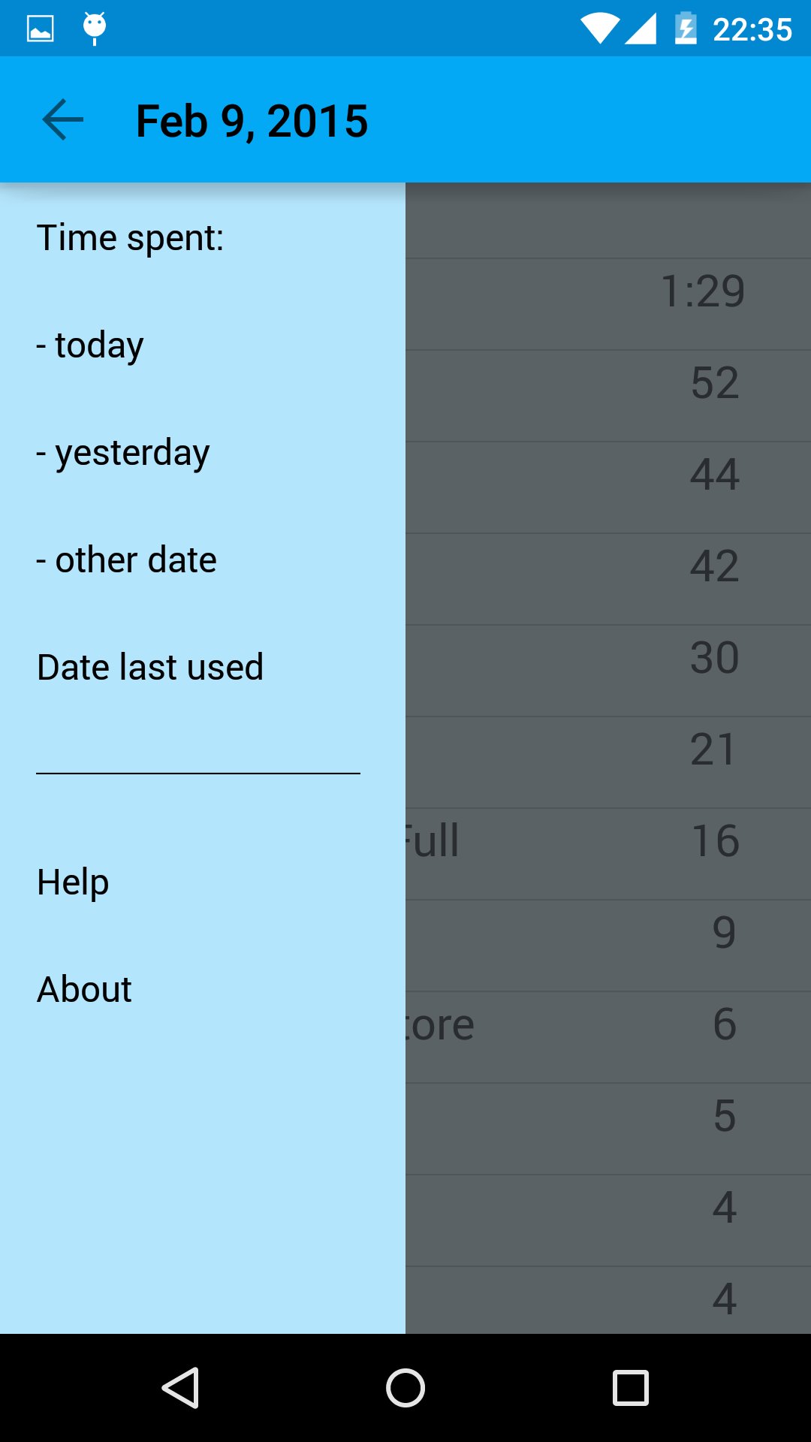
Task: Tap the cellular signal icon
Action: 641,29
